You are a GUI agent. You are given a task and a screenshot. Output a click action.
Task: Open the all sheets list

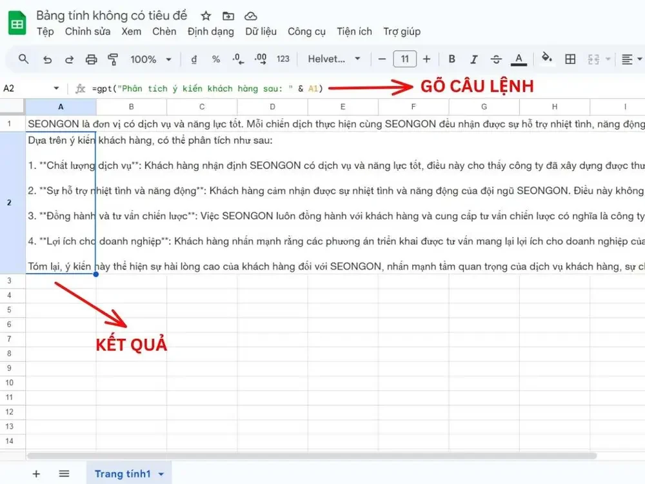click(x=64, y=474)
